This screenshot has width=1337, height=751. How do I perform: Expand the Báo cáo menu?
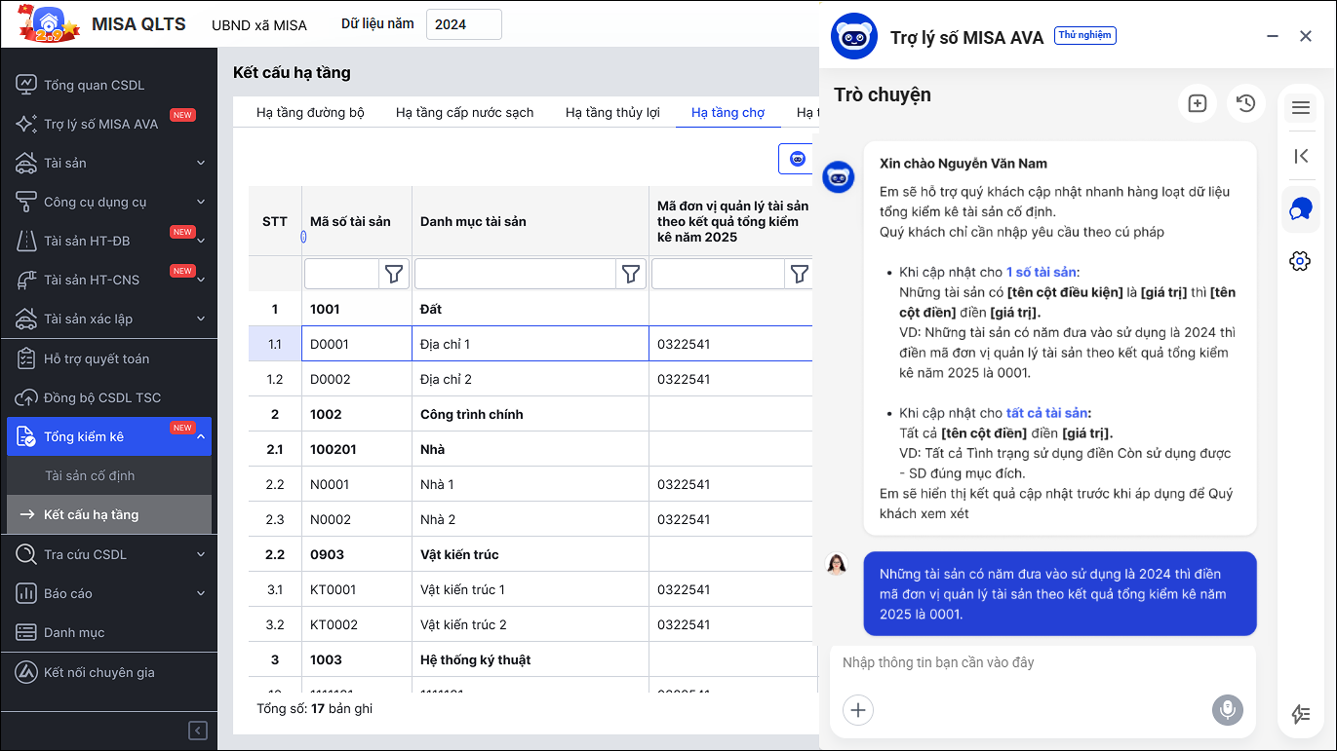tap(201, 593)
